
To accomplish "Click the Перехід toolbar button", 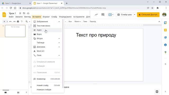I will point(93,22).
